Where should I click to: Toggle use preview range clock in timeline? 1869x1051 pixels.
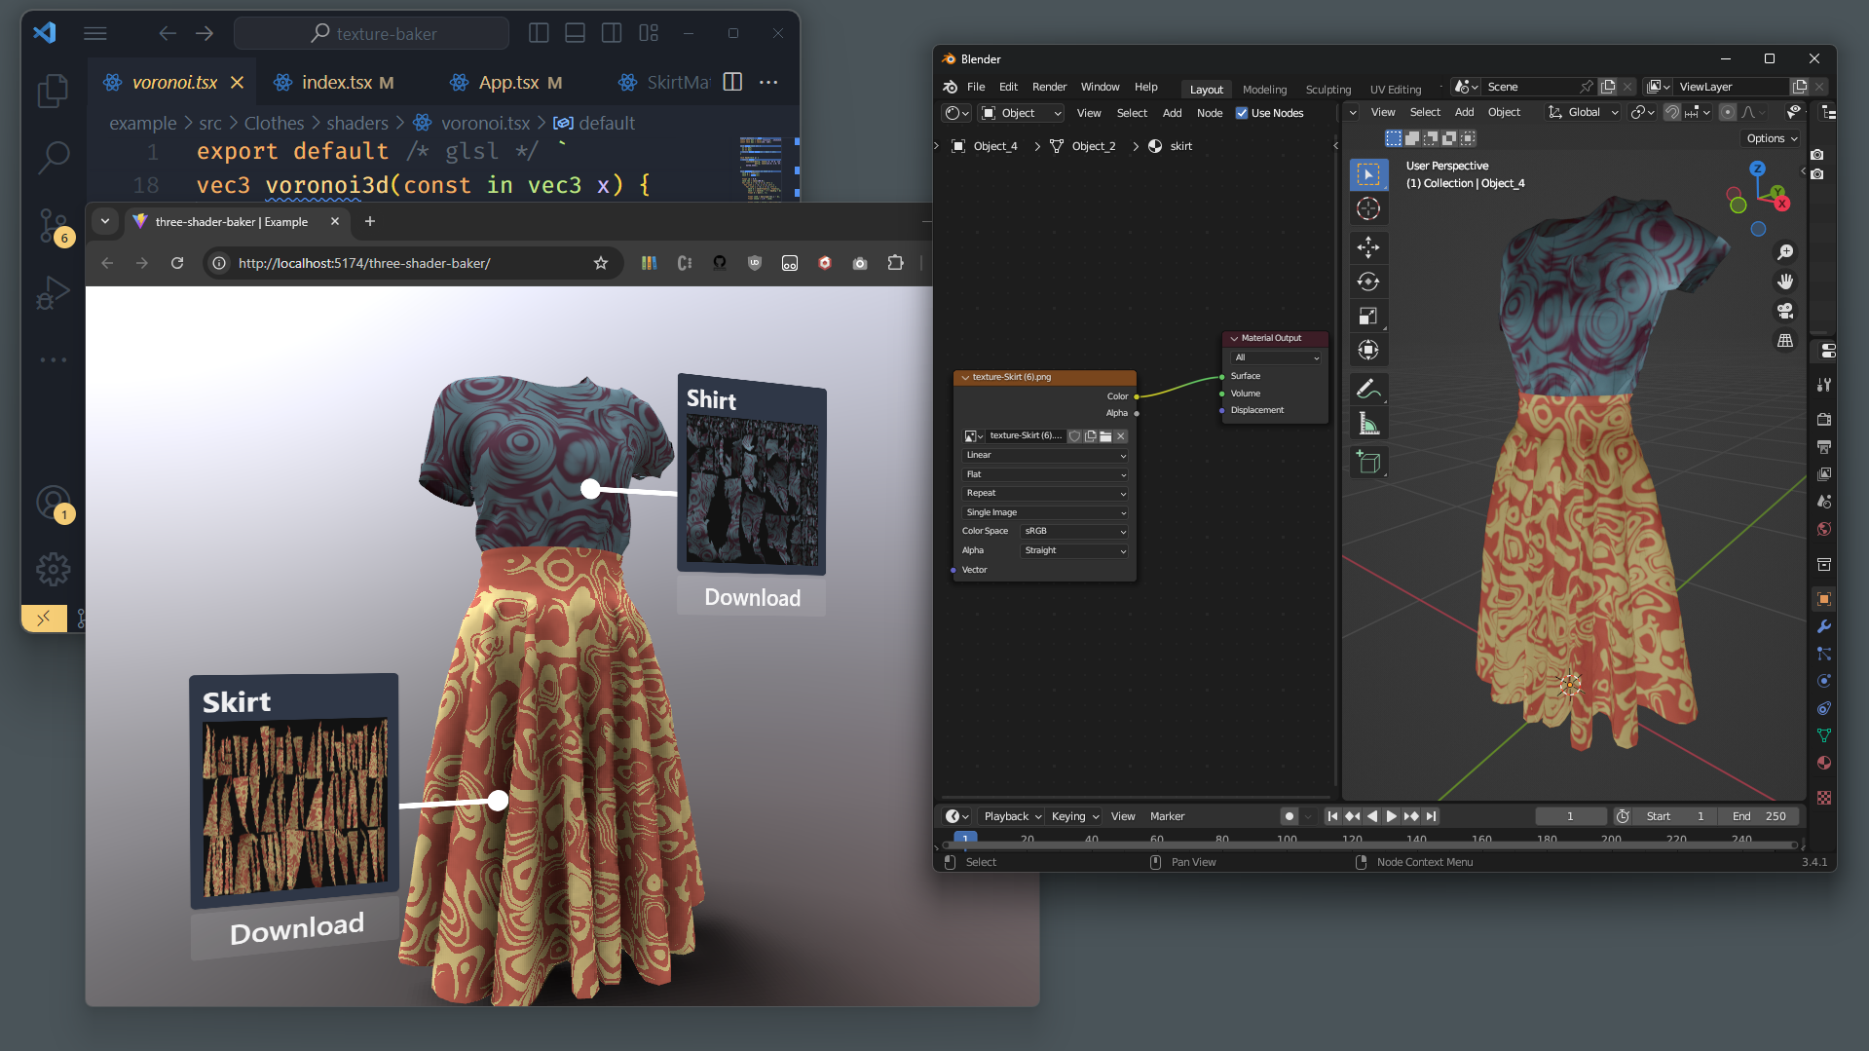pos(1623,816)
